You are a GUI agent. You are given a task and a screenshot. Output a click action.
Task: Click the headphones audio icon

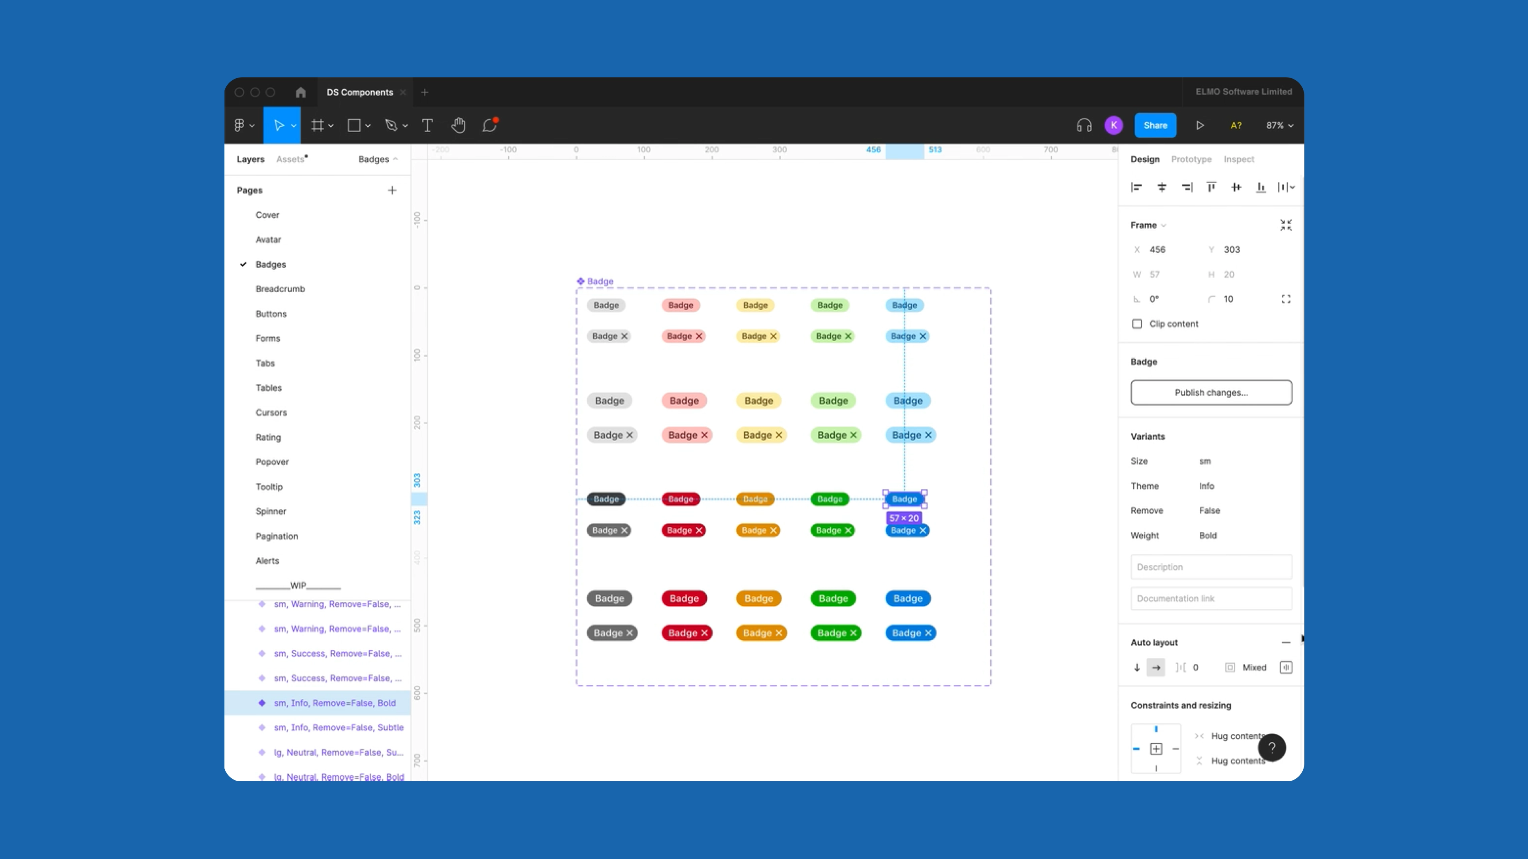point(1084,125)
